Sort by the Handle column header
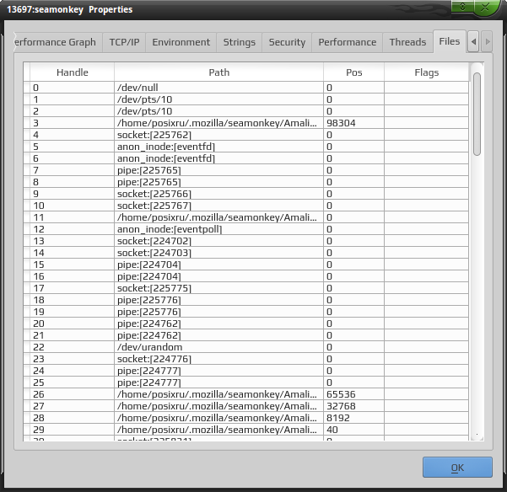This screenshot has height=492, width=507. [72, 72]
